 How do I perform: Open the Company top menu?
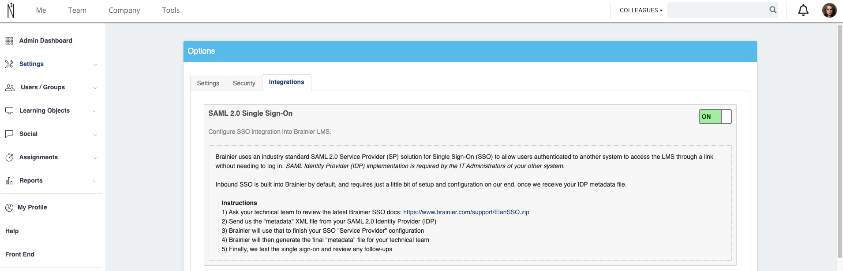(x=124, y=10)
